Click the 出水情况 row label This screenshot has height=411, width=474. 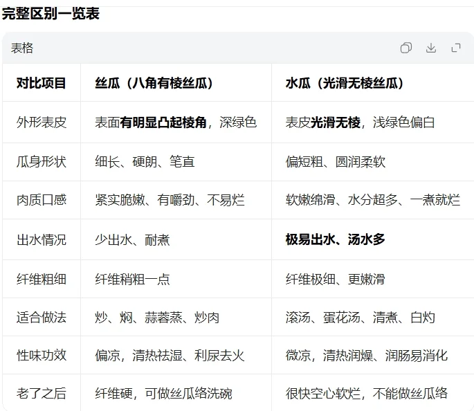[42, 240]
